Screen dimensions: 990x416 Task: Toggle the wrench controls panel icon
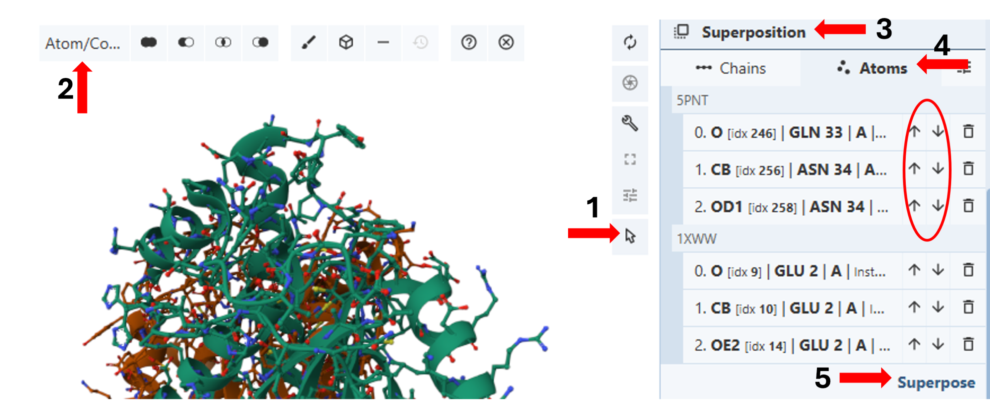[x=630, y=124]
